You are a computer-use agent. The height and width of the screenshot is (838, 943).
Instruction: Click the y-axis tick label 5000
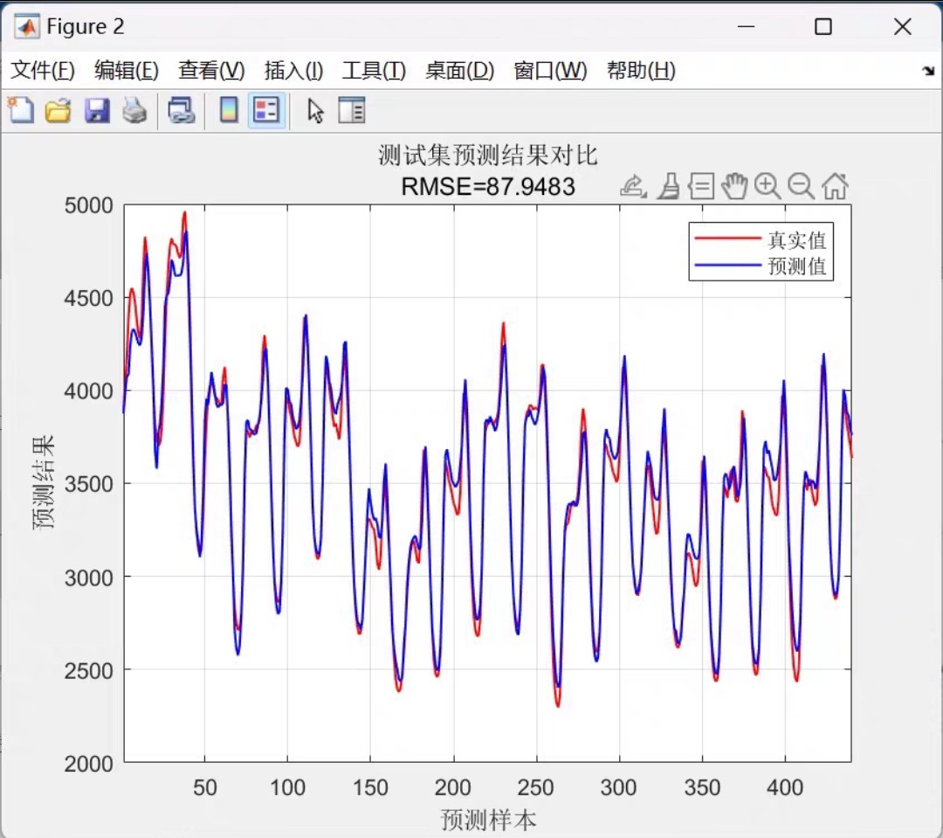pos(88,205)
